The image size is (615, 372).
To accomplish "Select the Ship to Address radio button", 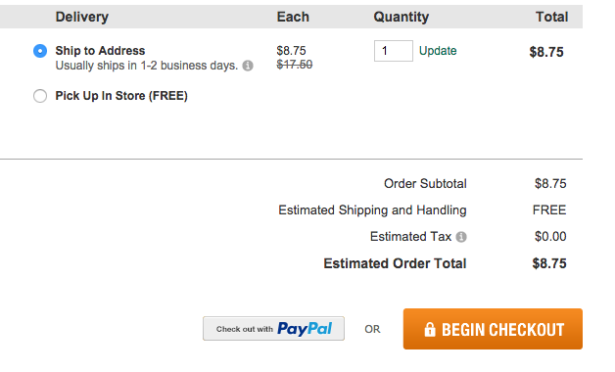I will coord(40,51).
